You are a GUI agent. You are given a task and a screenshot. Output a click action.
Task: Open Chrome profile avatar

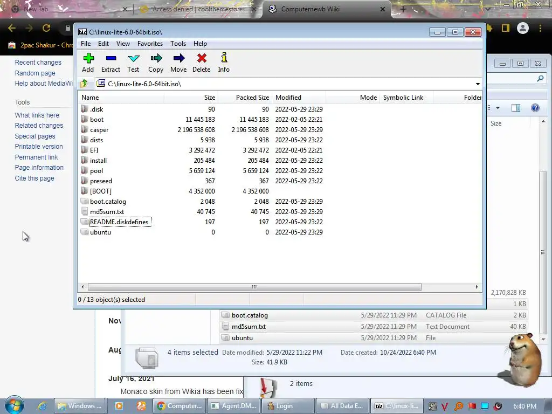(523, 28)
